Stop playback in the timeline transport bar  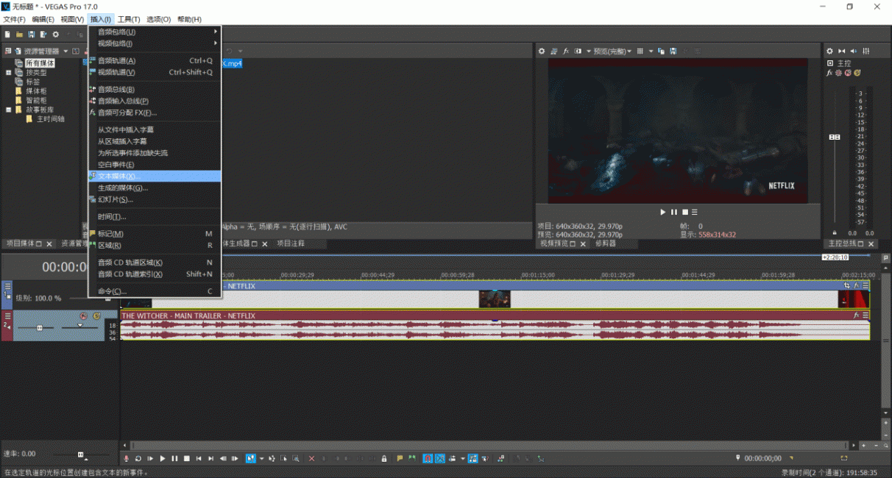186,458
